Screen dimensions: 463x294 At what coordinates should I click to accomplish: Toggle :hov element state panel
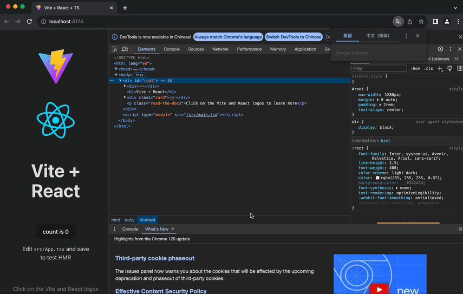(415, 68)
